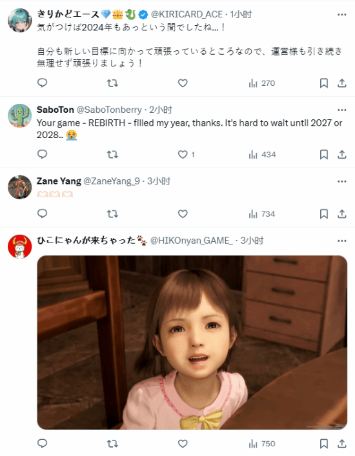Open more options menu for SaboTon's post

point(342,110)
